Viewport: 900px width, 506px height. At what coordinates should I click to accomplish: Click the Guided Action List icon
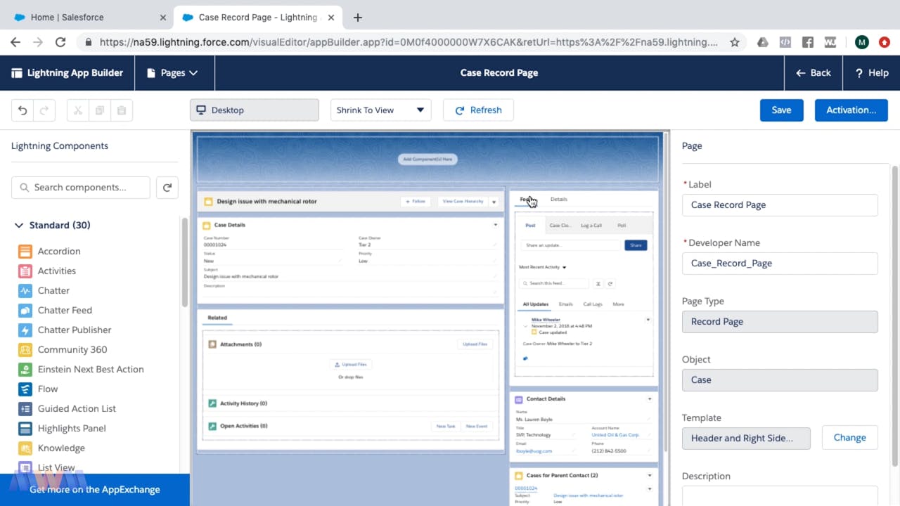pos(25,408)
